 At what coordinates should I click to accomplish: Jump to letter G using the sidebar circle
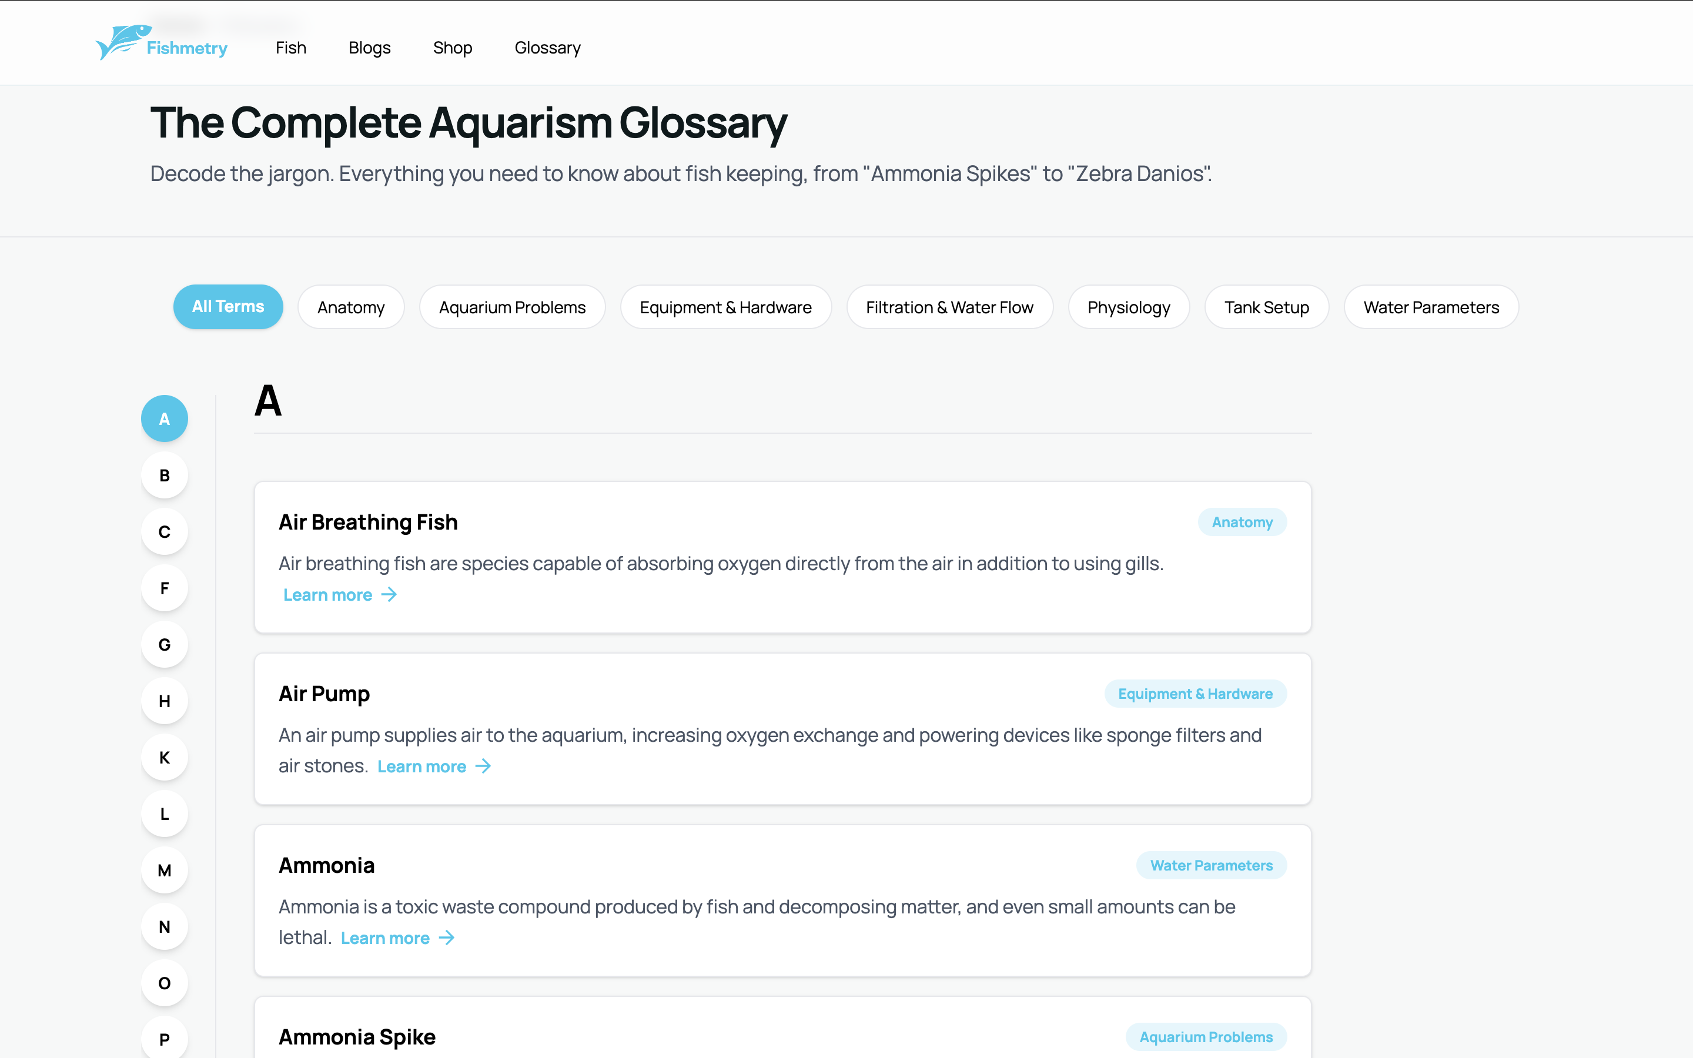163,644
